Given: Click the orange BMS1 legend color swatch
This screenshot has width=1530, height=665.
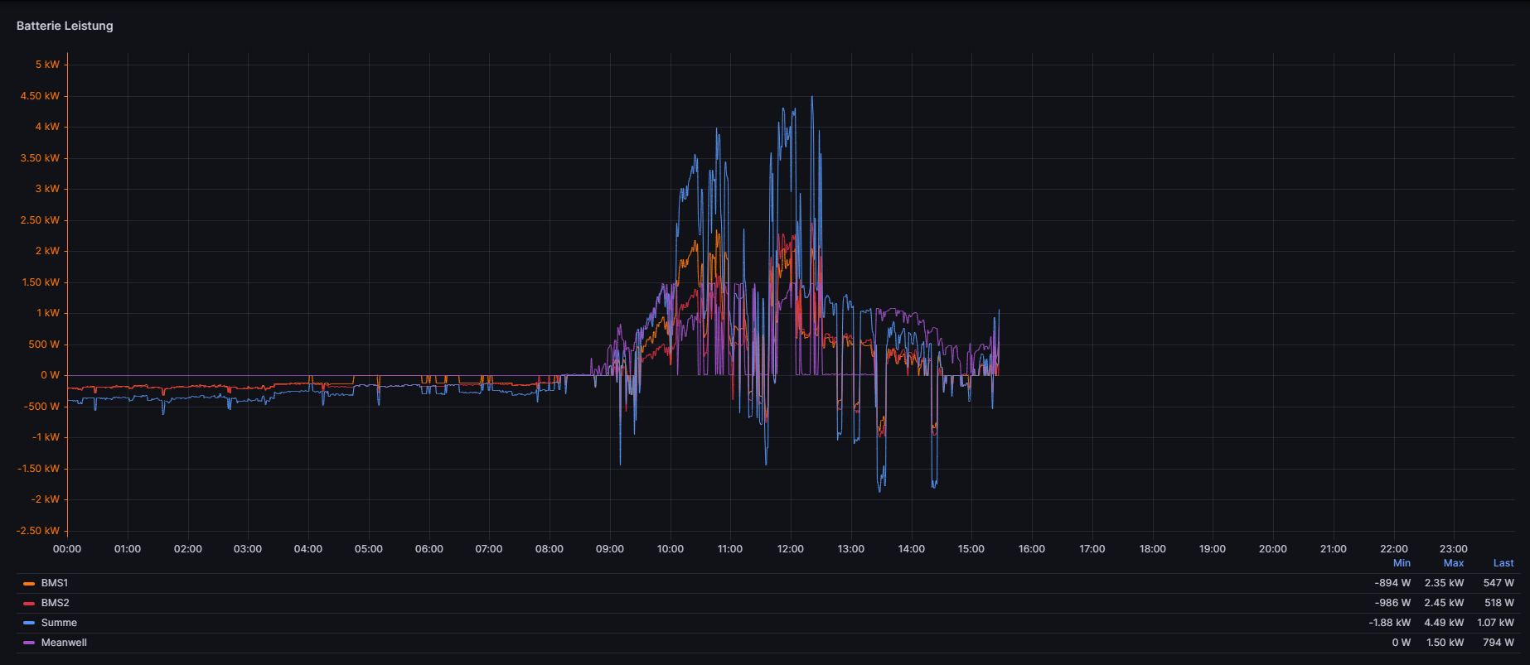Looking at the screenshot, I should pos(29,584).
